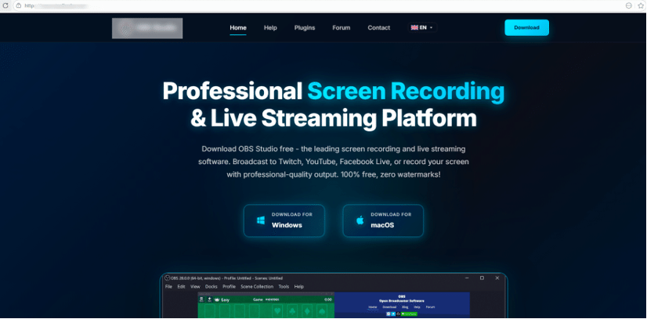Open View menu in the OBS preview window
Screen dimensions: 647x319
195,286
